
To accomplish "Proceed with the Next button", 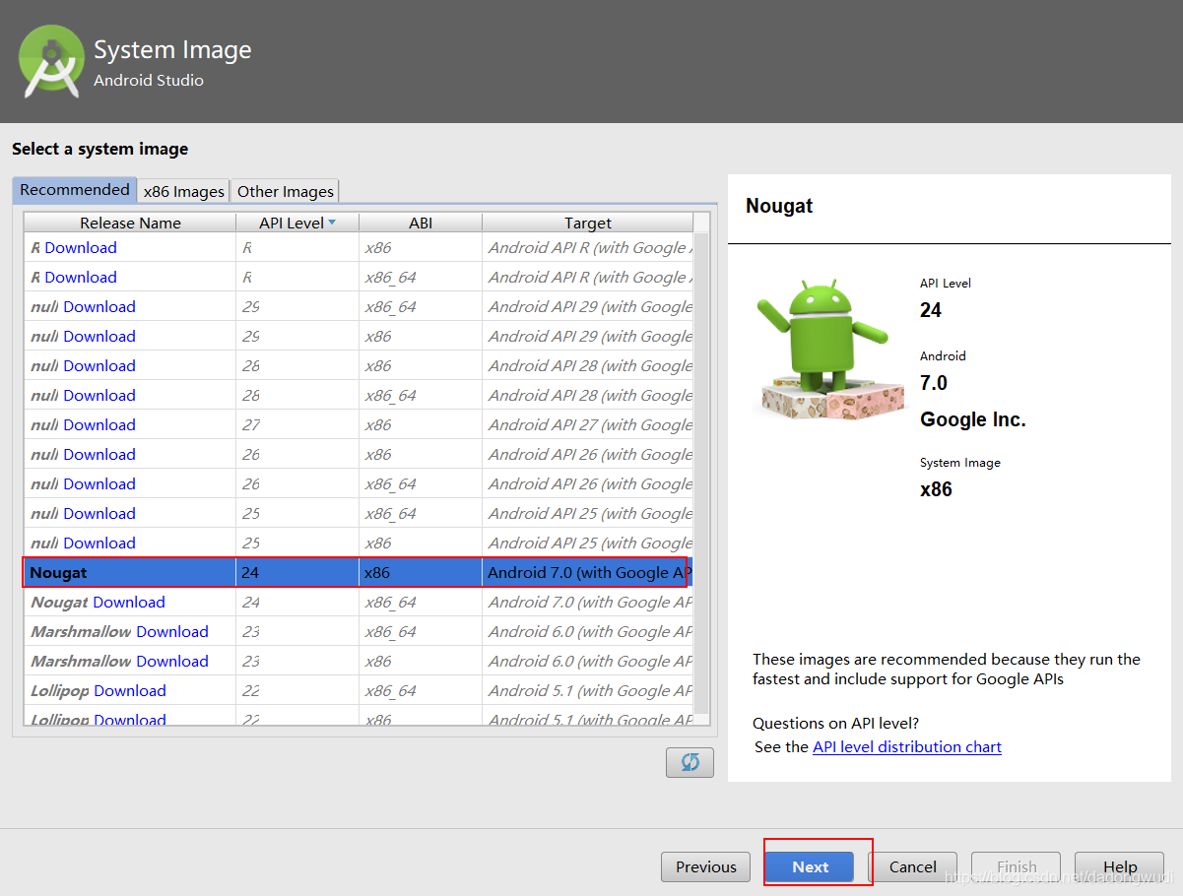I will tap(811, 867).
